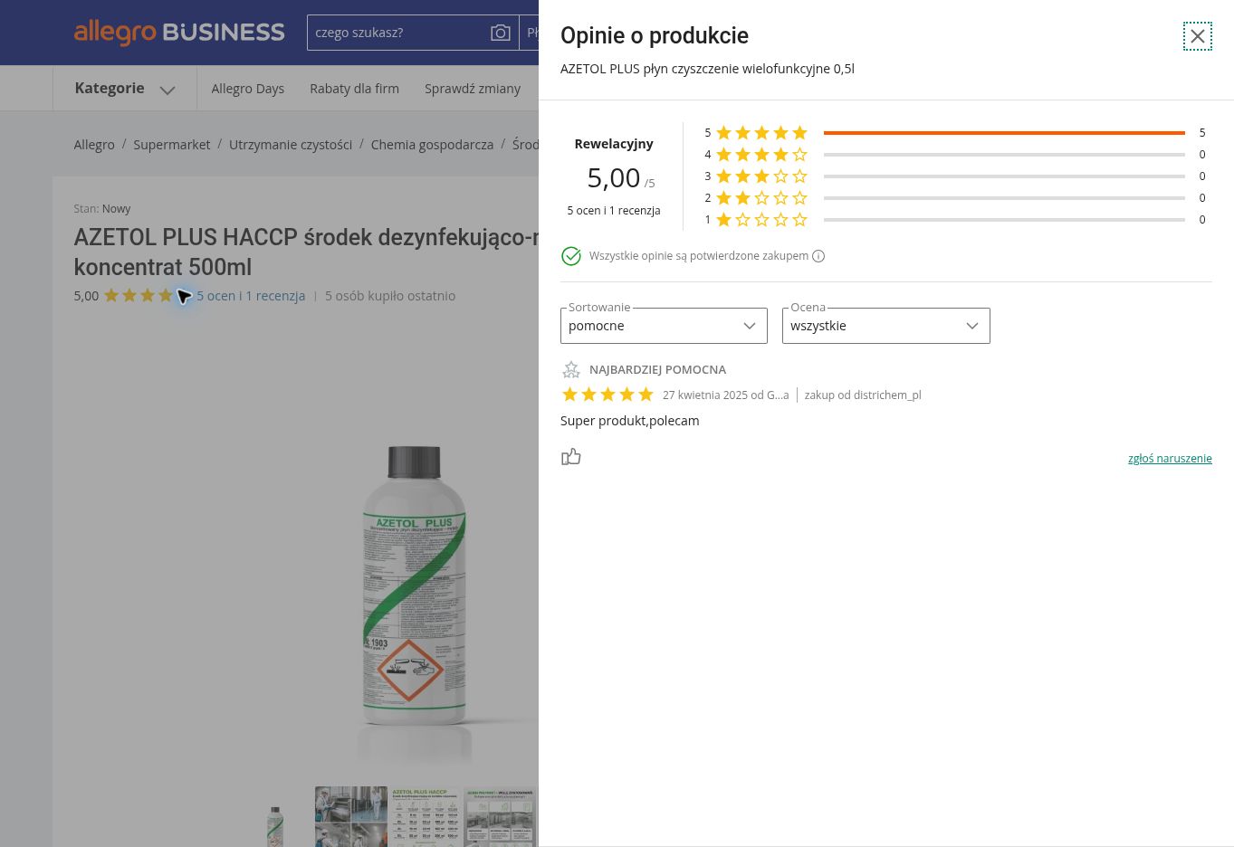Open the Sortowanie dropdown set to pomocne
1234x847 pixels.
664,326
